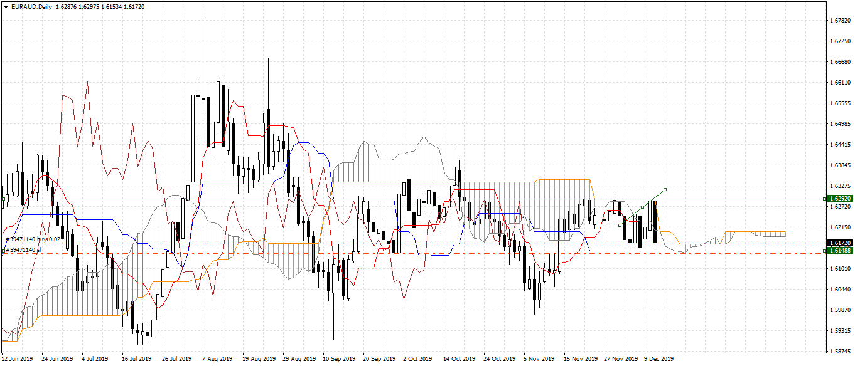Click the 27 Nov 2019 date label
Screen dimensions: 855x366
tap(620, 359)
